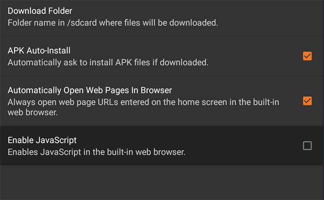Click the Folder name in /sdcard description

coord(113,23)
